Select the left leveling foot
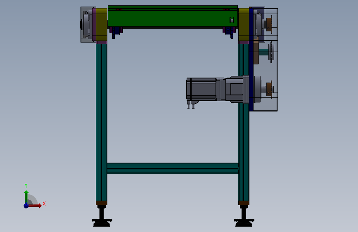Screen dimensions: 358x232 click(x=102, y=216)
